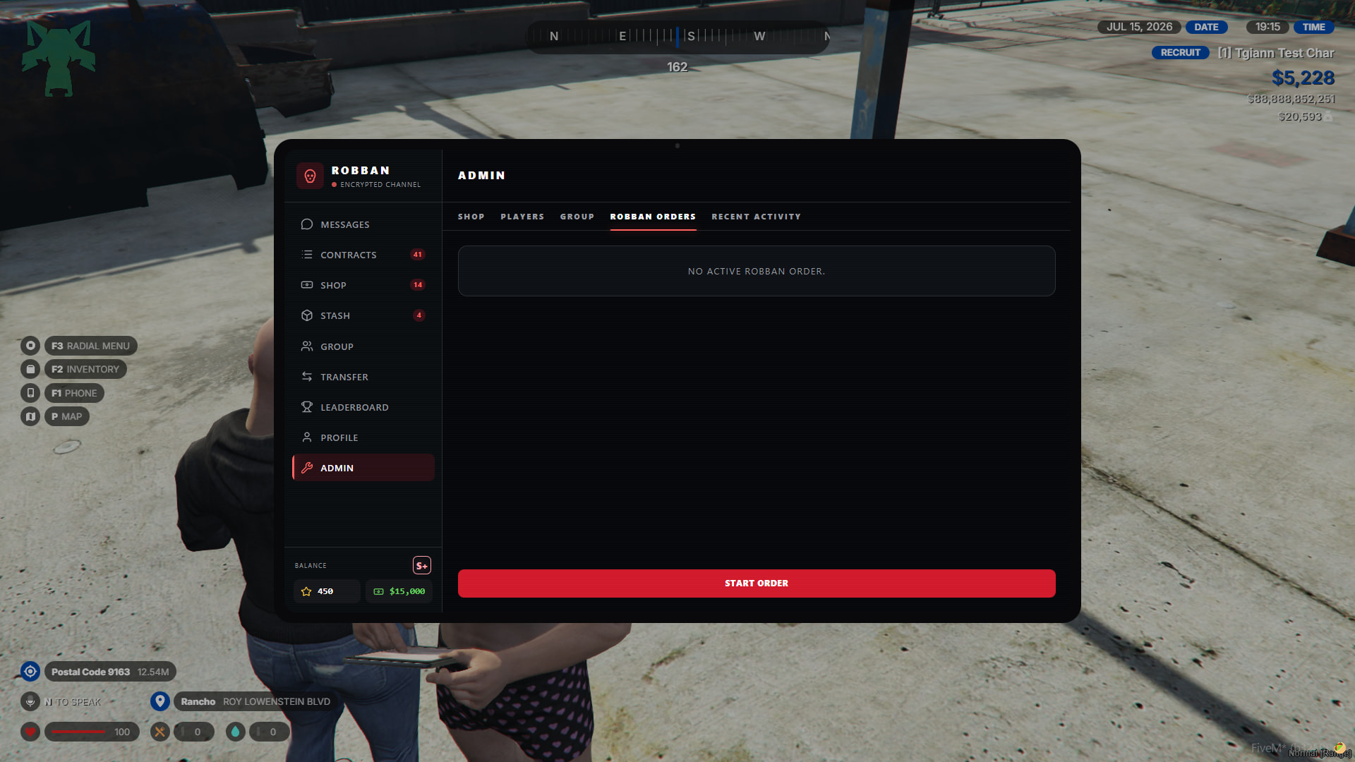The width and height of the screenshot is (1355, 762).
Task: Switch to the Players tab
Action: [x=522, y=217]
